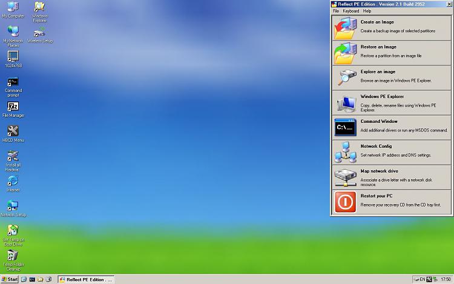Select My Computer desktop icon
454x284 pixels.
(13, 10)
